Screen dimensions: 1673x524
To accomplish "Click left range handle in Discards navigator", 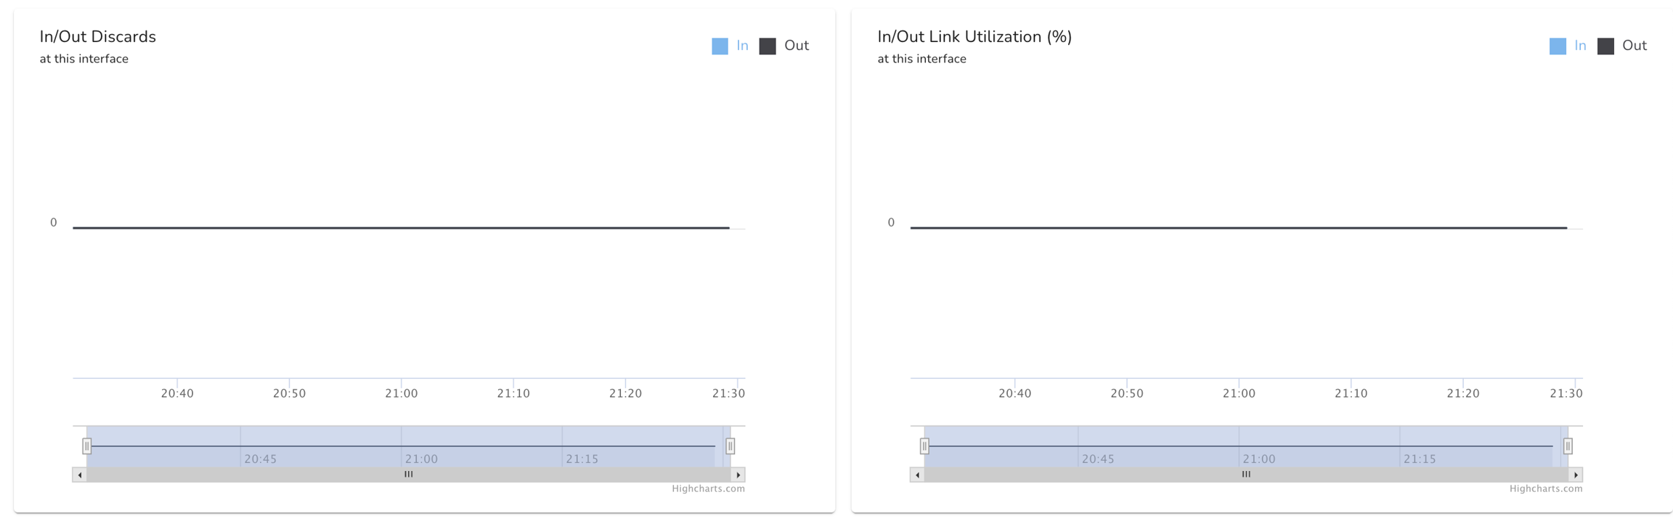I will pos(87,446).
